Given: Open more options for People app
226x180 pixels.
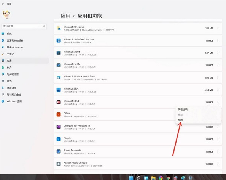Looking at the screenshot, I should (x=218, y=139).
